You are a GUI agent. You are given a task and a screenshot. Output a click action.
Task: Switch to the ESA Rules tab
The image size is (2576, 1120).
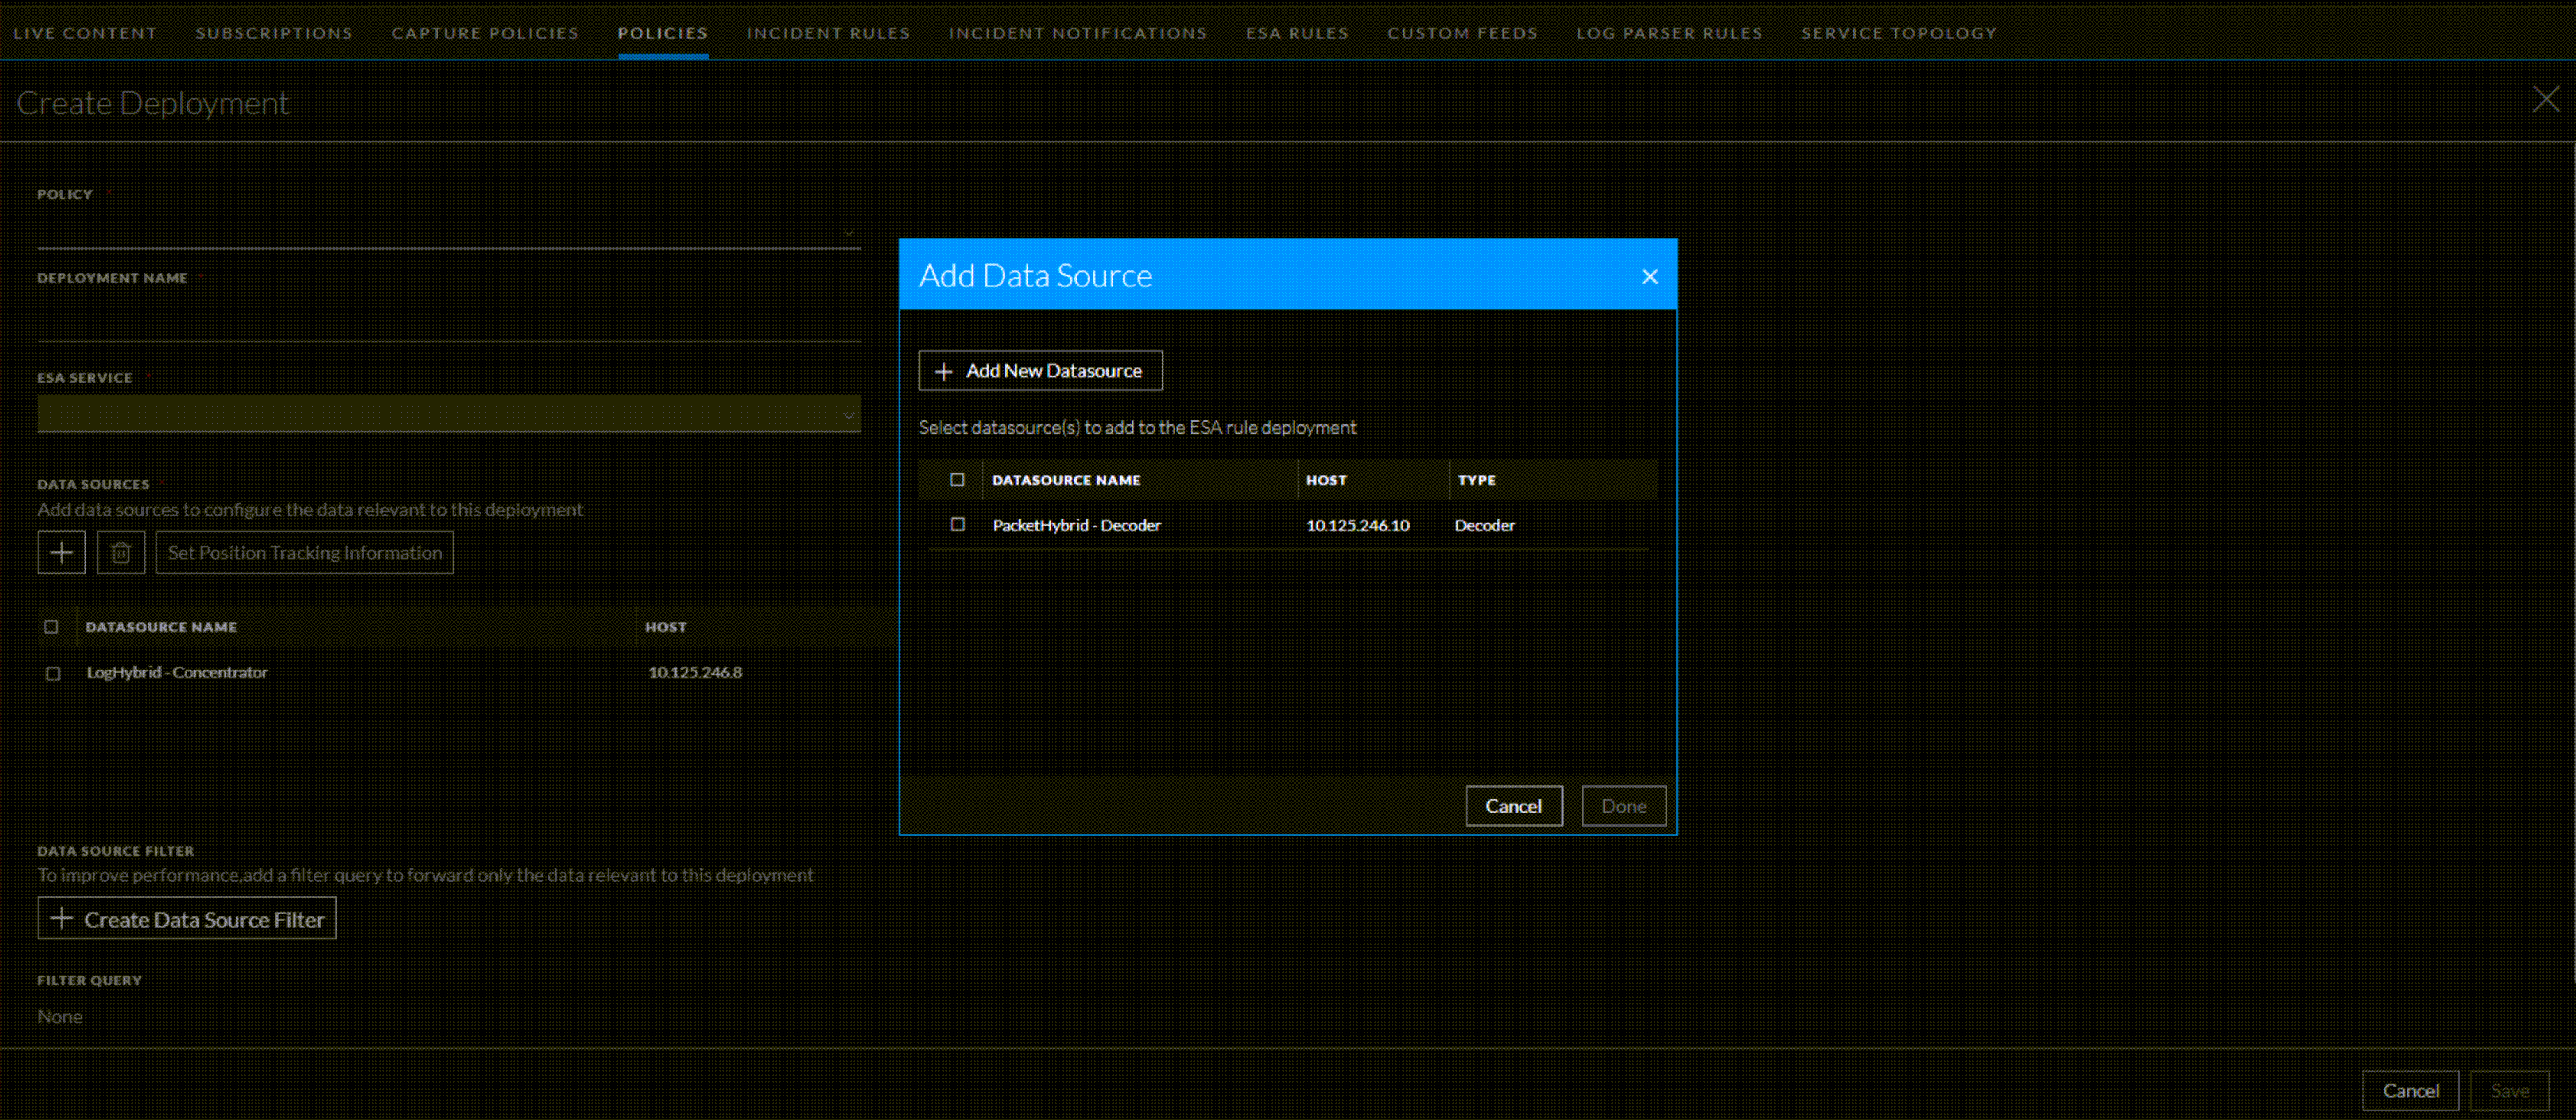[x=1296, y=33]
